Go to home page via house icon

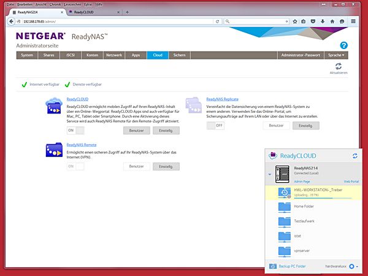pos(332,21)
